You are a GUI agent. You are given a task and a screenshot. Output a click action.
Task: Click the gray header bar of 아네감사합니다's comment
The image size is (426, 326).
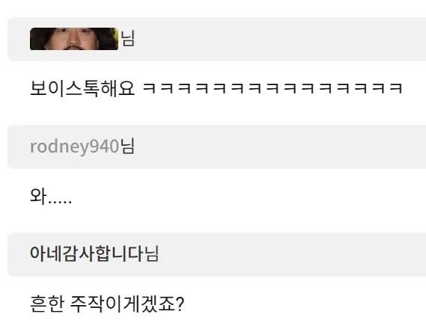click(216, 254)
